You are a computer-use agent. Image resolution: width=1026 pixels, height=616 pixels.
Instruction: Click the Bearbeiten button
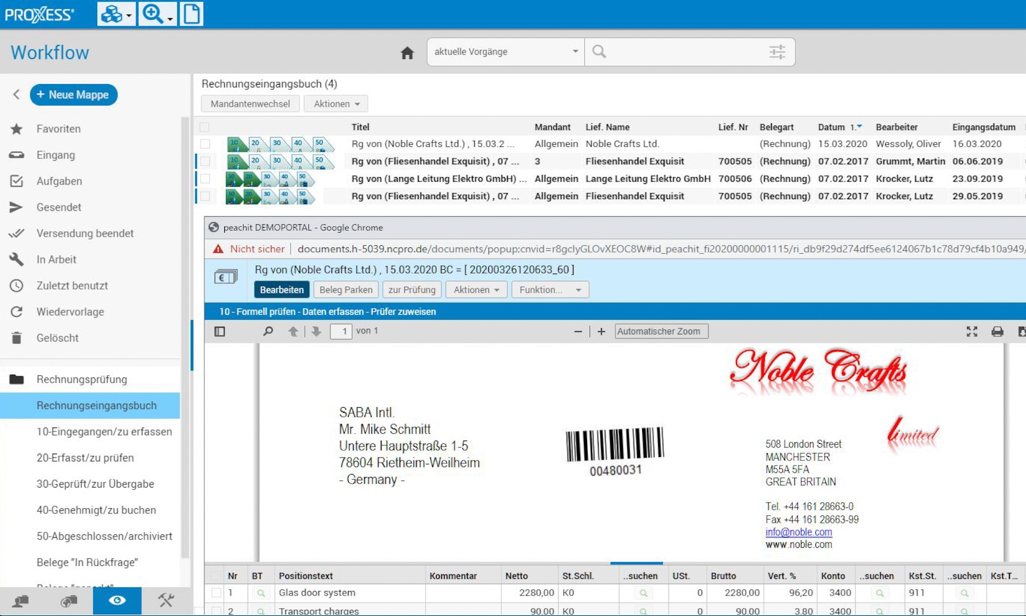tap(282, 290)
